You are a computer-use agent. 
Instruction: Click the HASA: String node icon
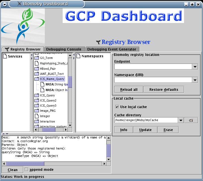[x=42, y=84]
